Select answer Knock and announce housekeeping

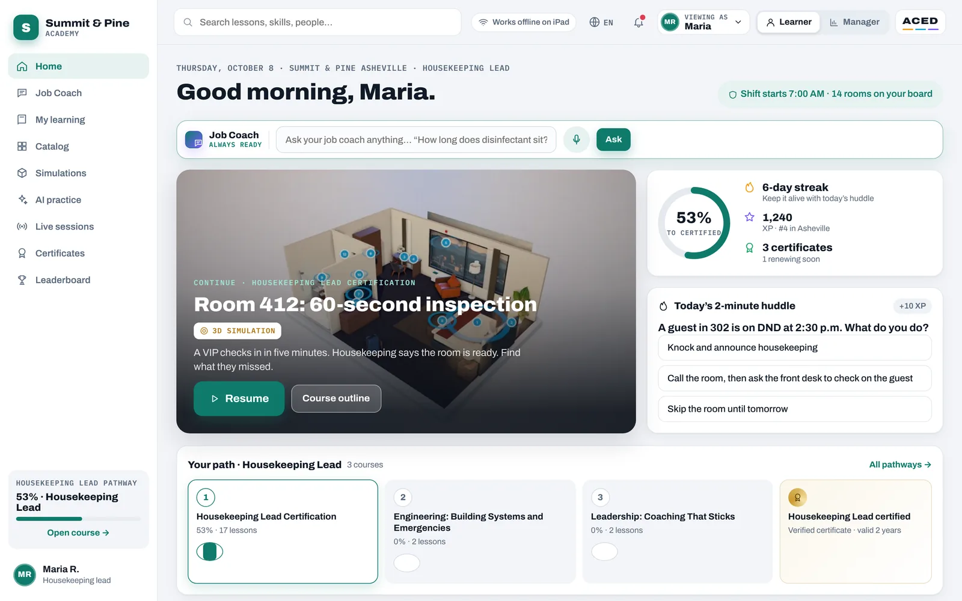point(795,347)
